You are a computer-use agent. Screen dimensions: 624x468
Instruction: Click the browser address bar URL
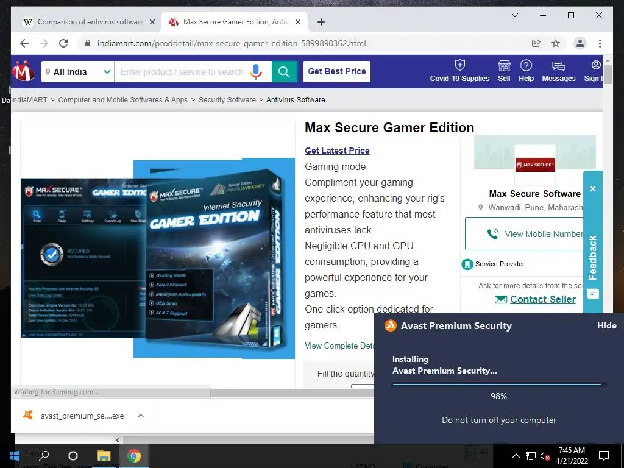[x=232, y=43]
